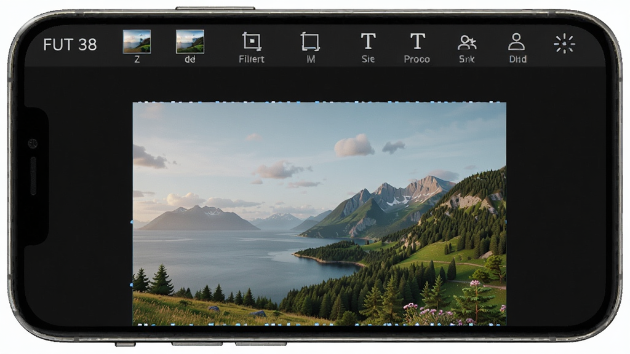Tap the sunburst icon in the toolbar

[565, 44]
